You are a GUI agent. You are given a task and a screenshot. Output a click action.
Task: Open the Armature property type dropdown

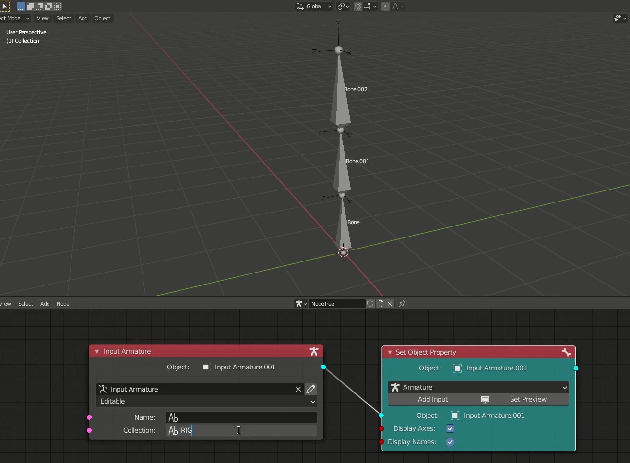click(478, 387)
